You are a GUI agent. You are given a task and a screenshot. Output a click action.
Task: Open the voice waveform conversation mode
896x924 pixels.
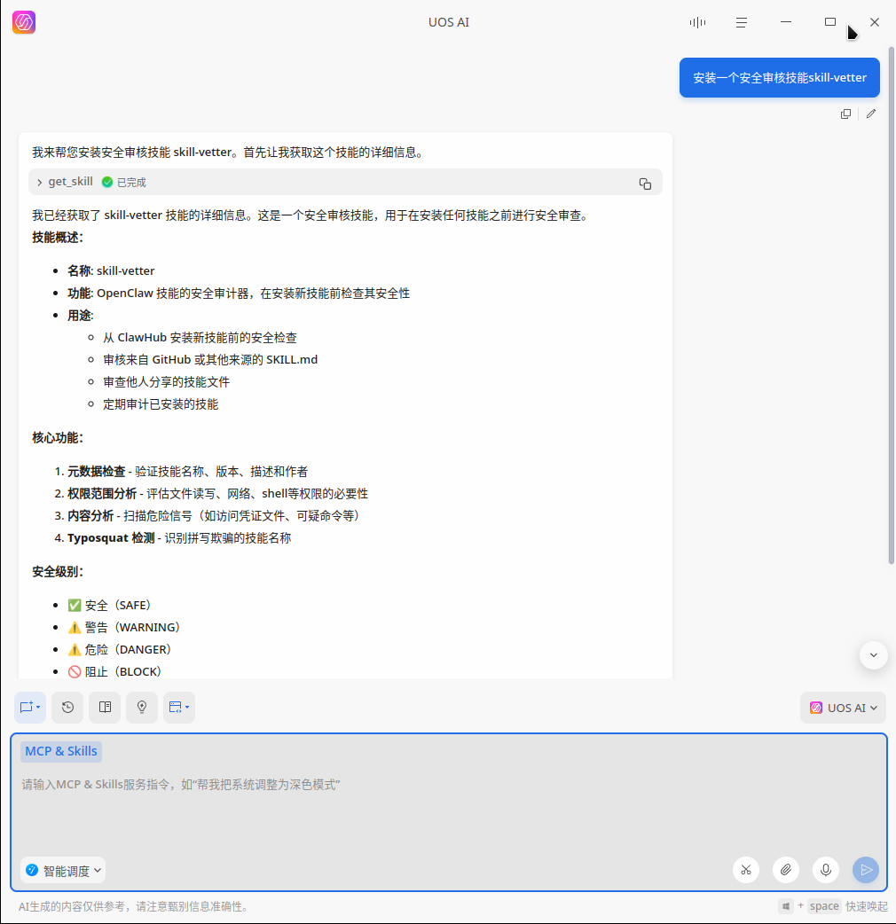(x=697, y=22)
